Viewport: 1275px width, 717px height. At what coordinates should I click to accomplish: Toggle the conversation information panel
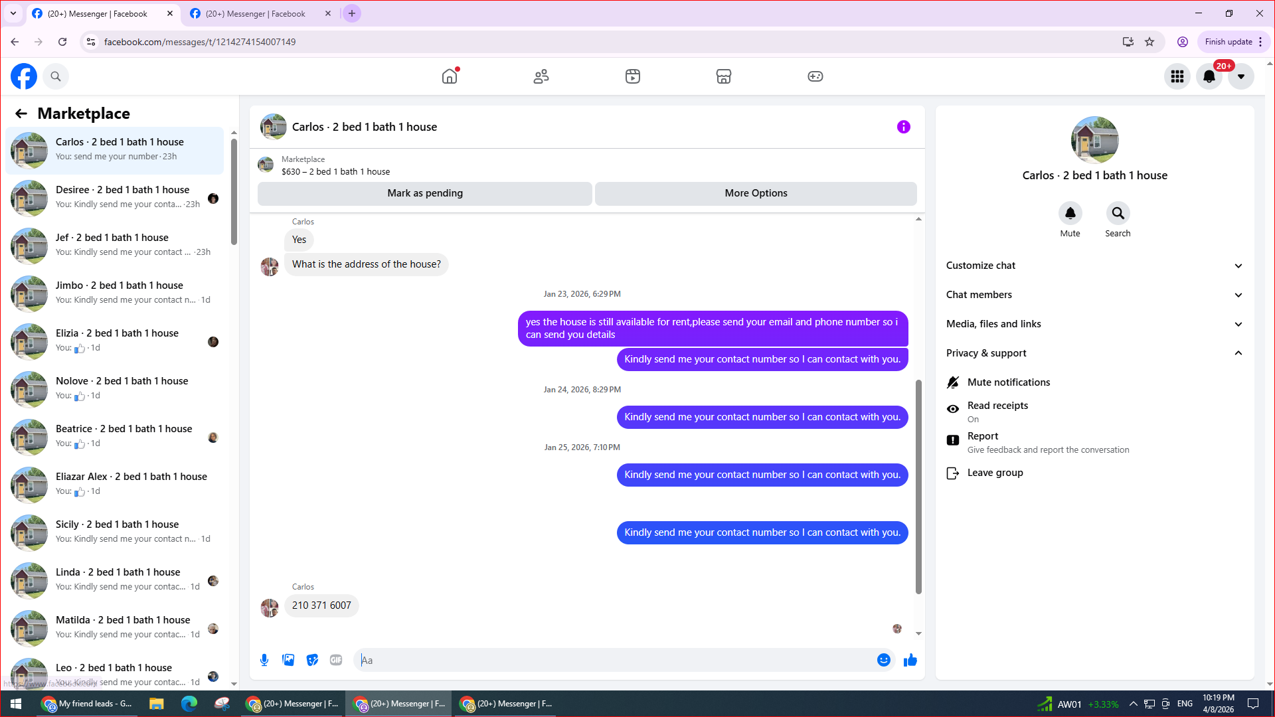[x=903, y=127]
